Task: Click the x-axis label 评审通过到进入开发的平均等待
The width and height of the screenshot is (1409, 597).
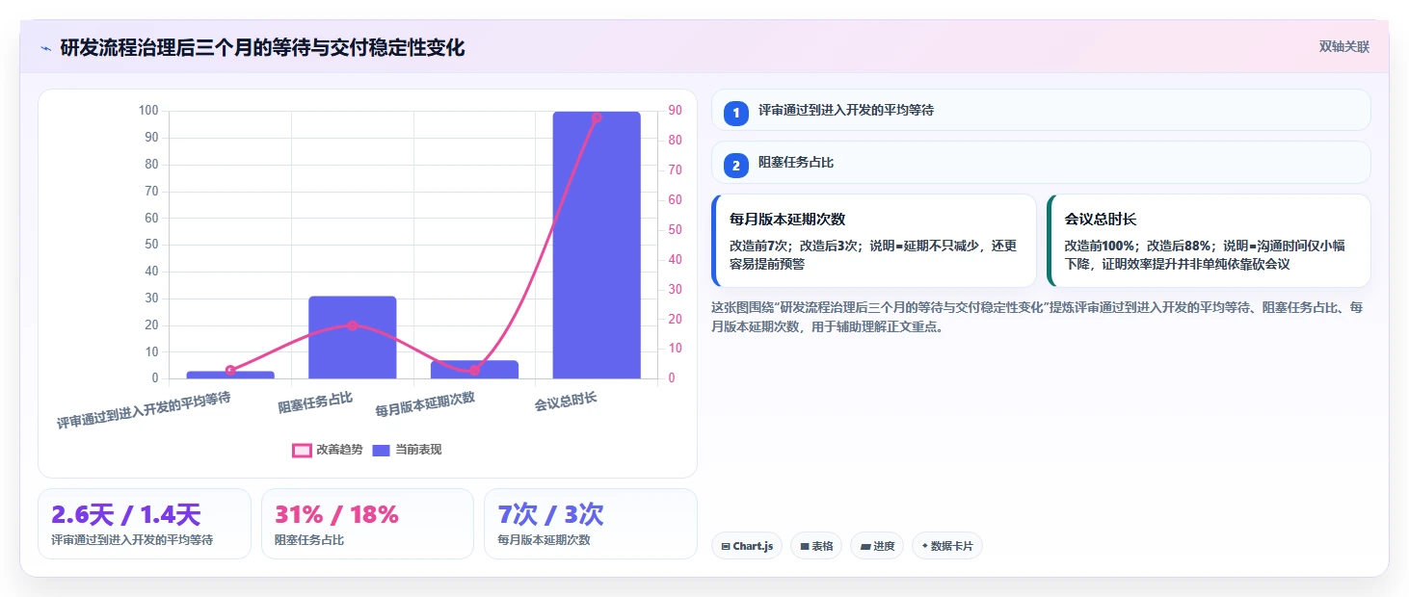Action: (x=144, y=410)
